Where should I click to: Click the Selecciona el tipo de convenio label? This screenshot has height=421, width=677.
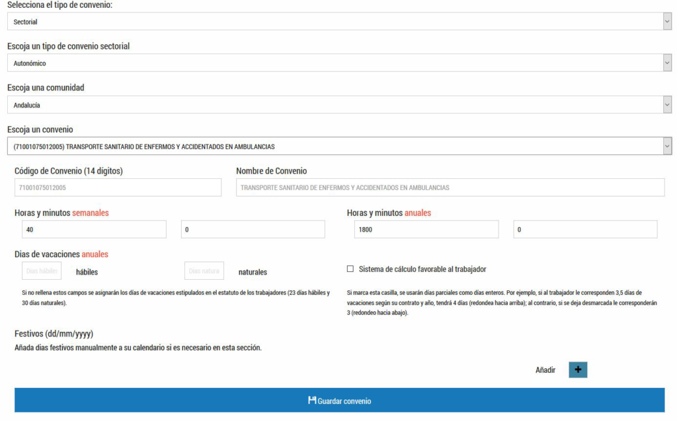pos(60,5)
